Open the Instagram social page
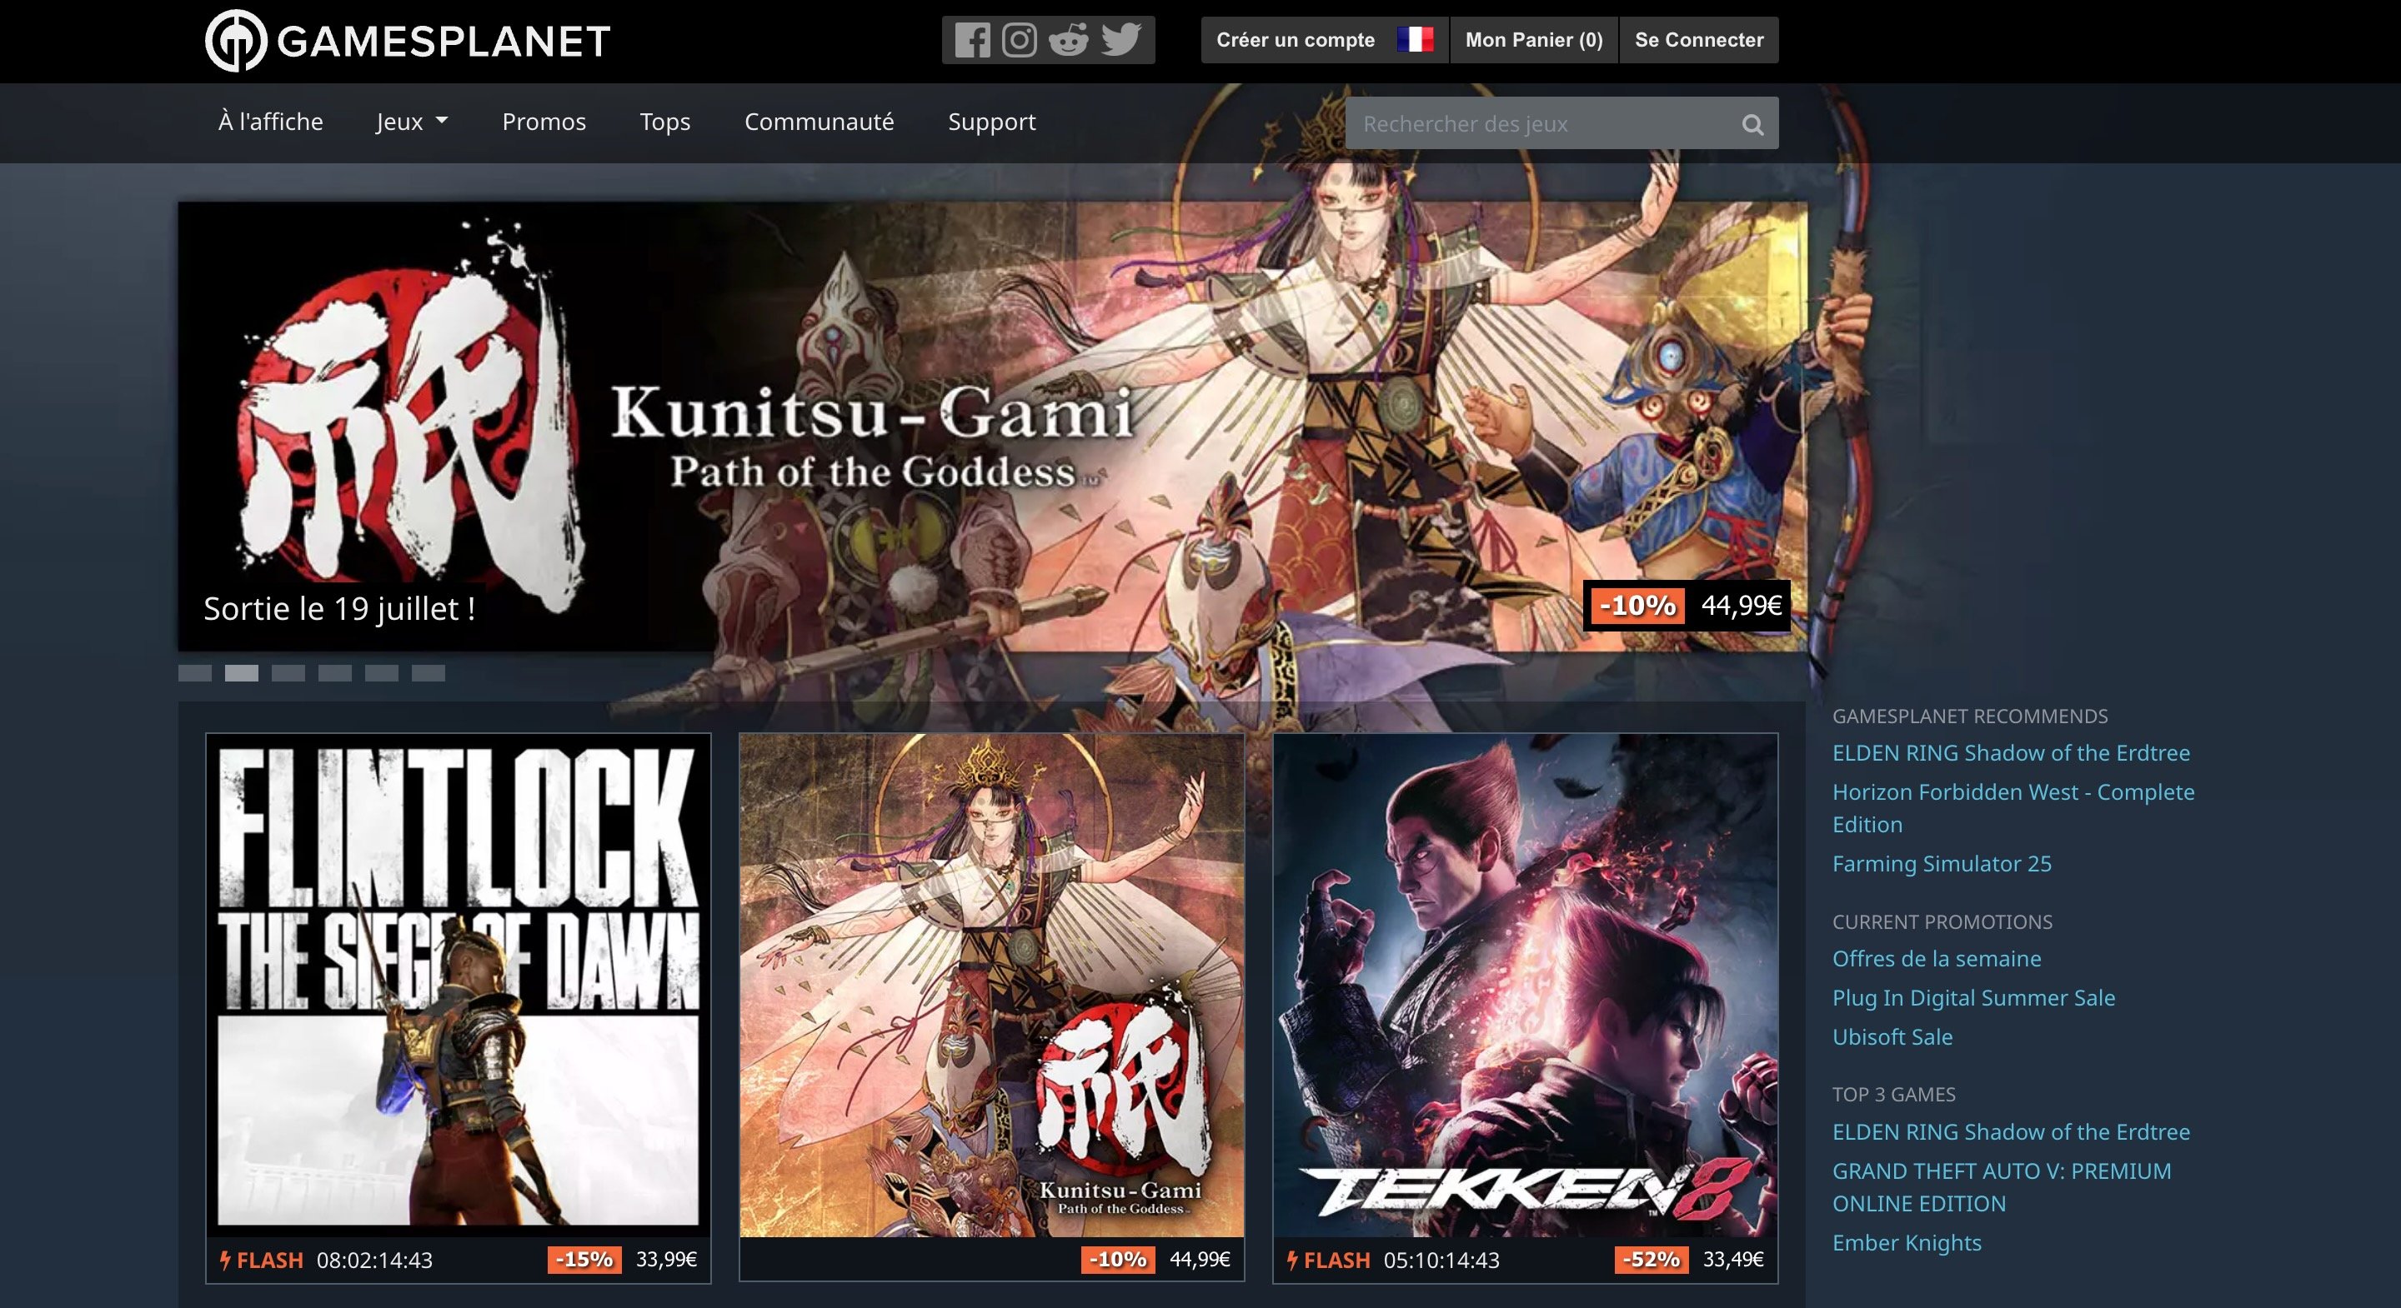Image resolution: width=2401 pixels, height=1308 pixels. click(x=1020, y=40)
